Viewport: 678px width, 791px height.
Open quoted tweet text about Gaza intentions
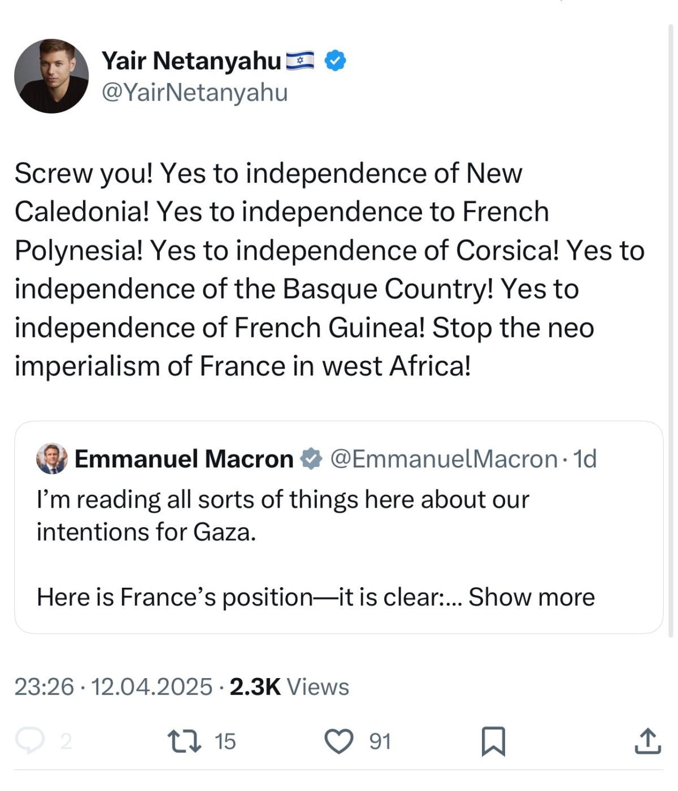click(282, 515)
